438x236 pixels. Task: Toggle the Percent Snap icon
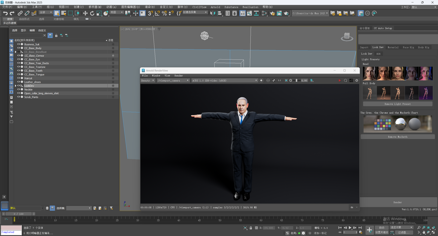(x=164, y=13)
